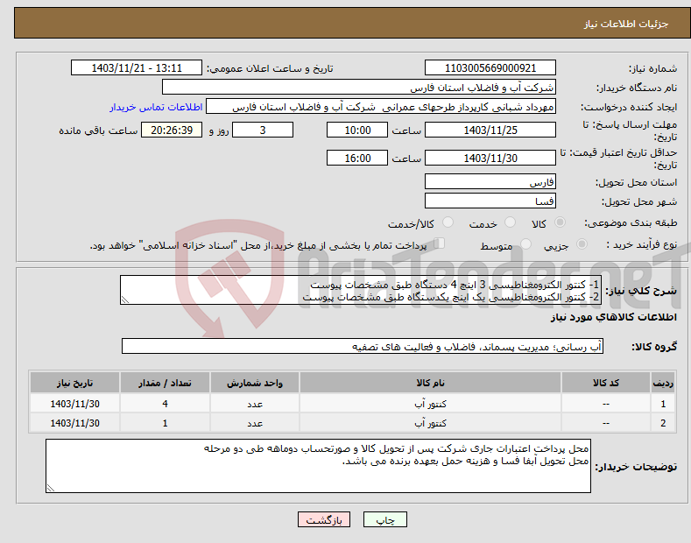Click کنتور آب in row 1

430,404
